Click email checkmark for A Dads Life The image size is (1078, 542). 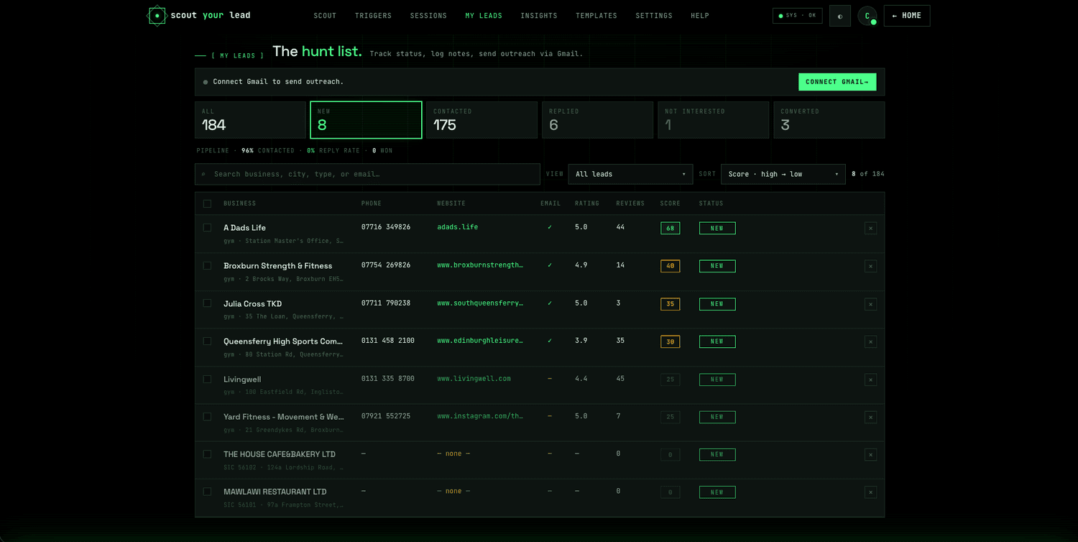click(550, 227)
